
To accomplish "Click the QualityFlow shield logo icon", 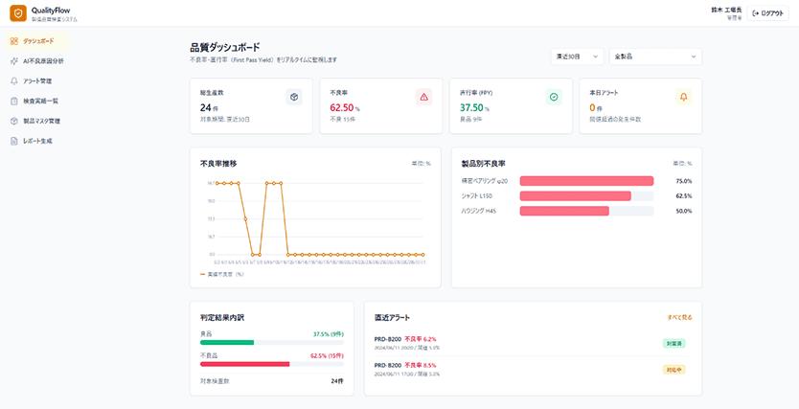I will click(18, 13).
